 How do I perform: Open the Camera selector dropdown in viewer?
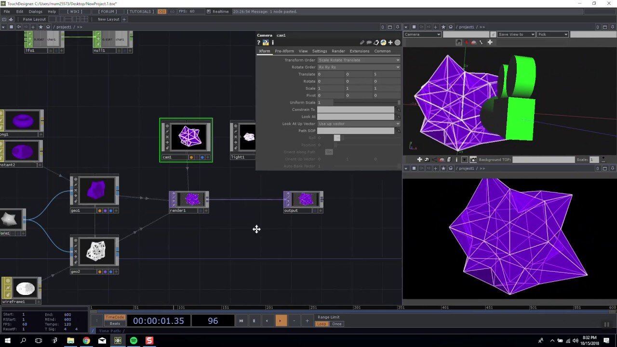(422, 34)
